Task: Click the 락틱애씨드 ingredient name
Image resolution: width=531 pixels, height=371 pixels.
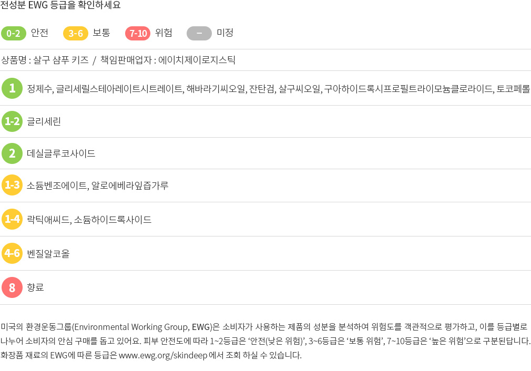Action: point(48,220)
